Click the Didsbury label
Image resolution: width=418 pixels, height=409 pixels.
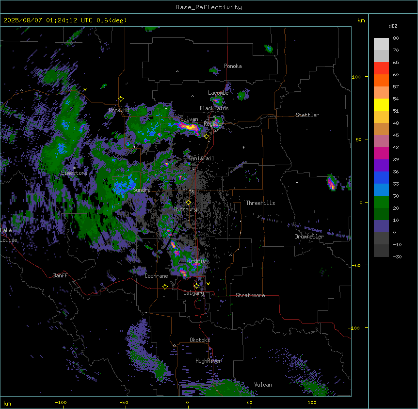coord(186,209)
